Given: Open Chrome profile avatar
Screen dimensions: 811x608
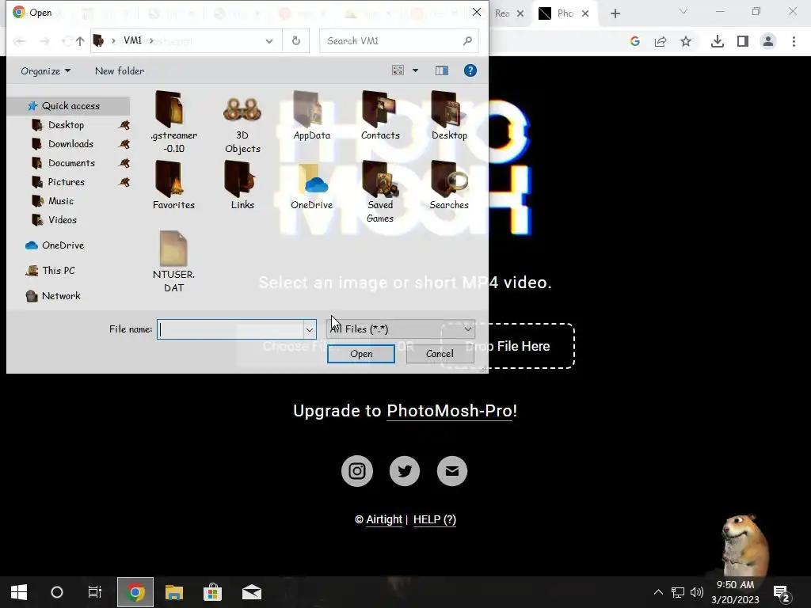Looking at the screenshot, I should coord(768,41).
